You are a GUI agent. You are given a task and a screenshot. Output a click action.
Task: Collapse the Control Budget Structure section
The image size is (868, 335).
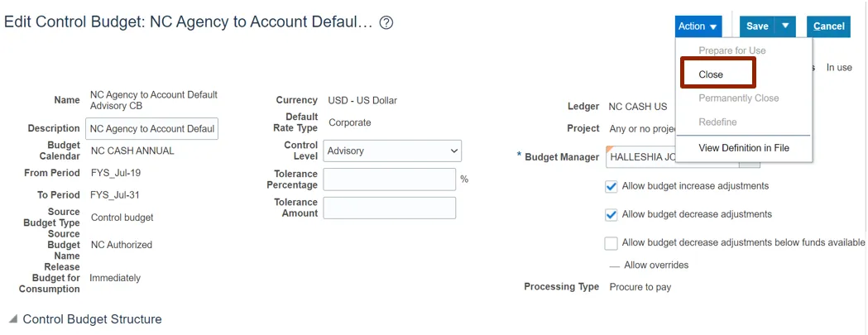coord(13,319)
